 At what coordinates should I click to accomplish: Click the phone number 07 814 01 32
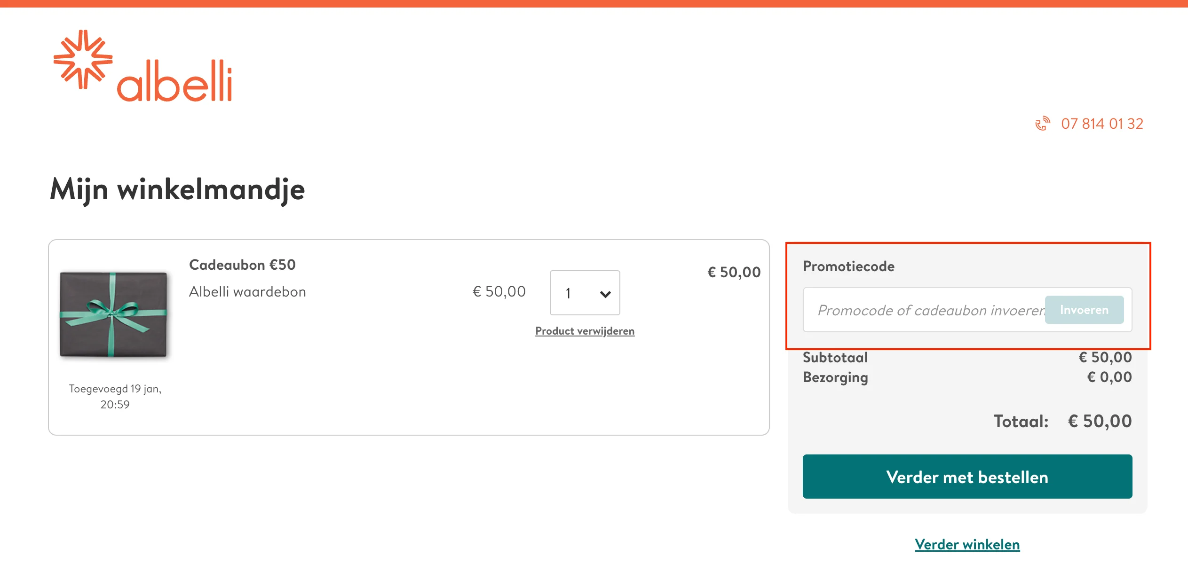(1101, 124)
